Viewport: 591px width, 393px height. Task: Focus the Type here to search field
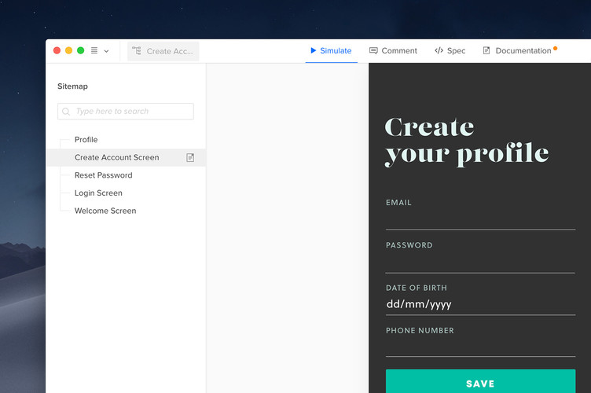pyautogui.click(x=126, y=112)
